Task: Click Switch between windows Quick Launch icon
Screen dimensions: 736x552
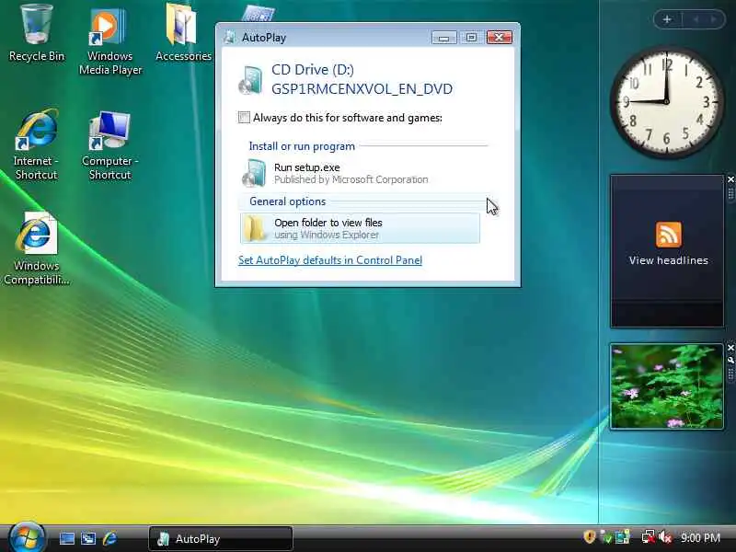Action: point(88,538)
